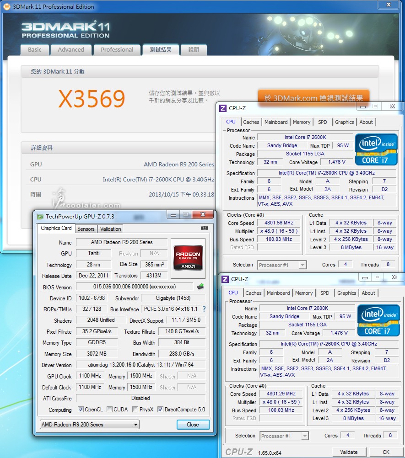Click the 3DMark 11 title bar orange icon
Viewport: 405px width, 458px height.
click(x=6, y=6)
